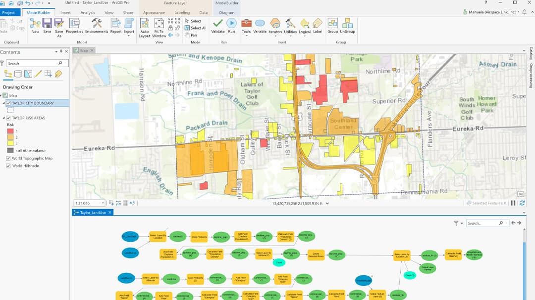Click Fit To Window
This screenshot has height=300, width=535.
click(159, 28)
